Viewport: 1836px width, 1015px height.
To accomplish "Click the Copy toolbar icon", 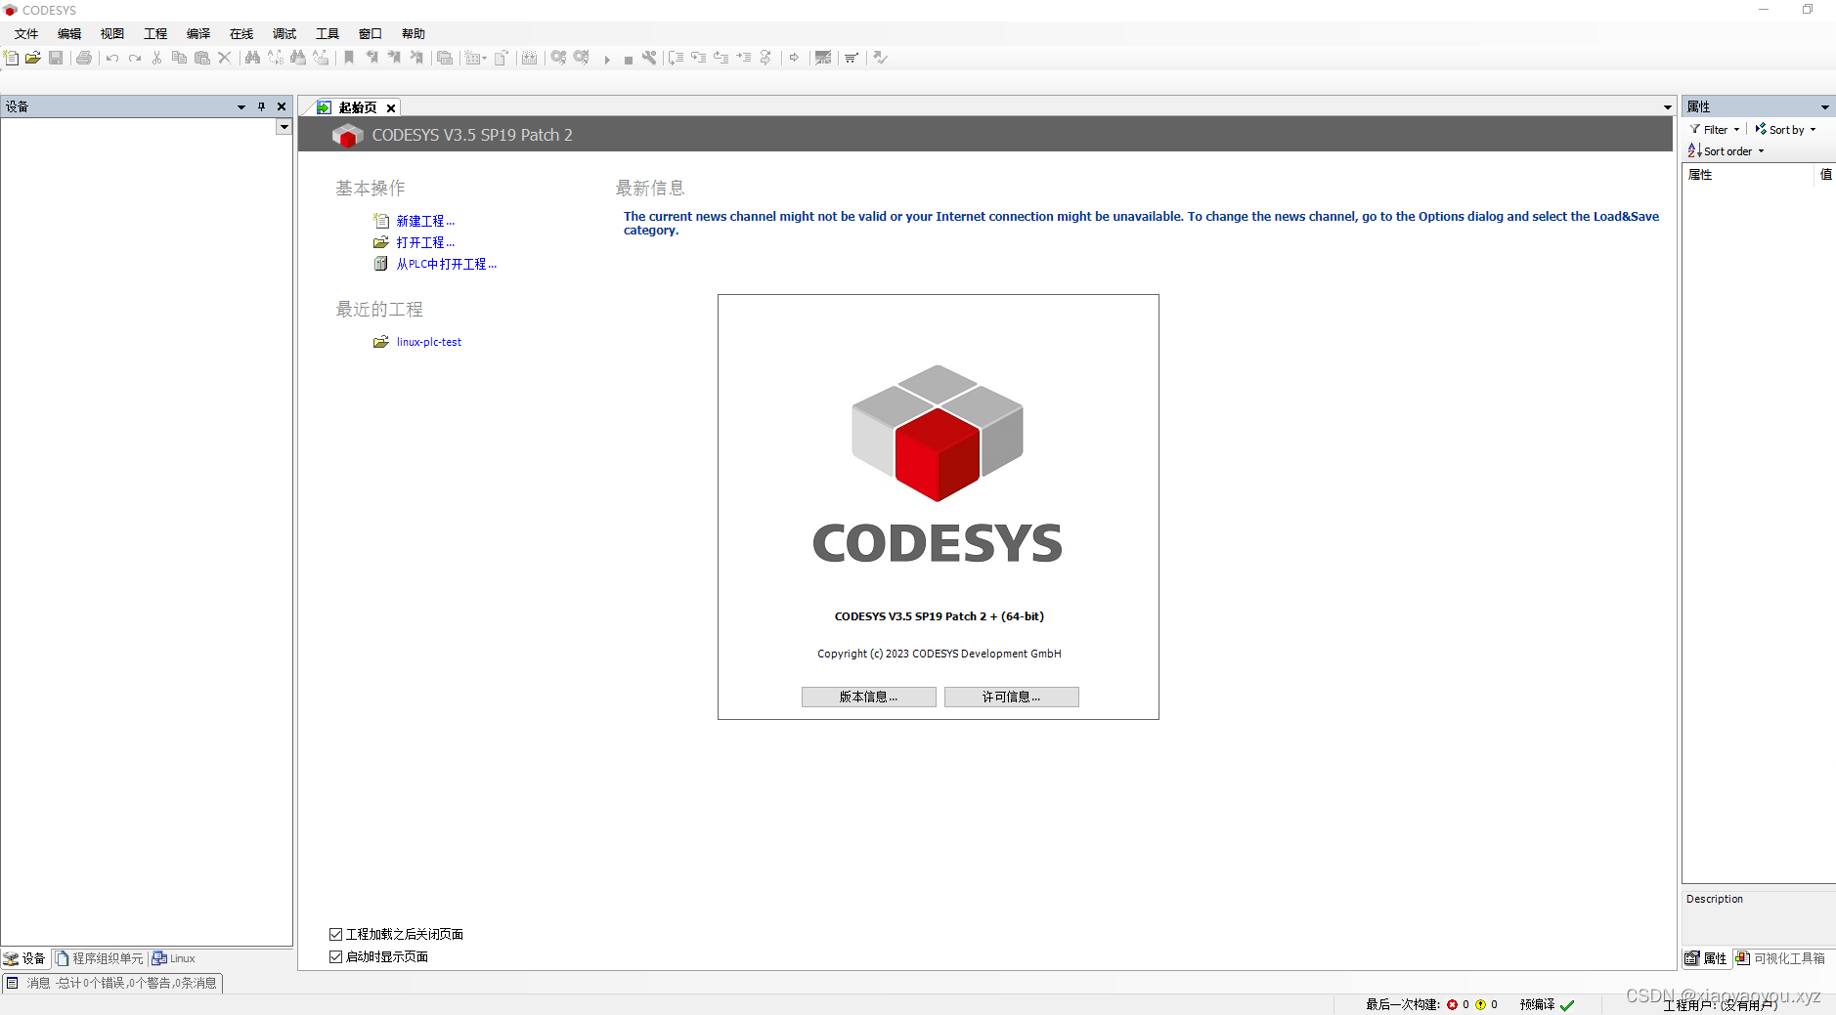I will click(x=179, y=58).
